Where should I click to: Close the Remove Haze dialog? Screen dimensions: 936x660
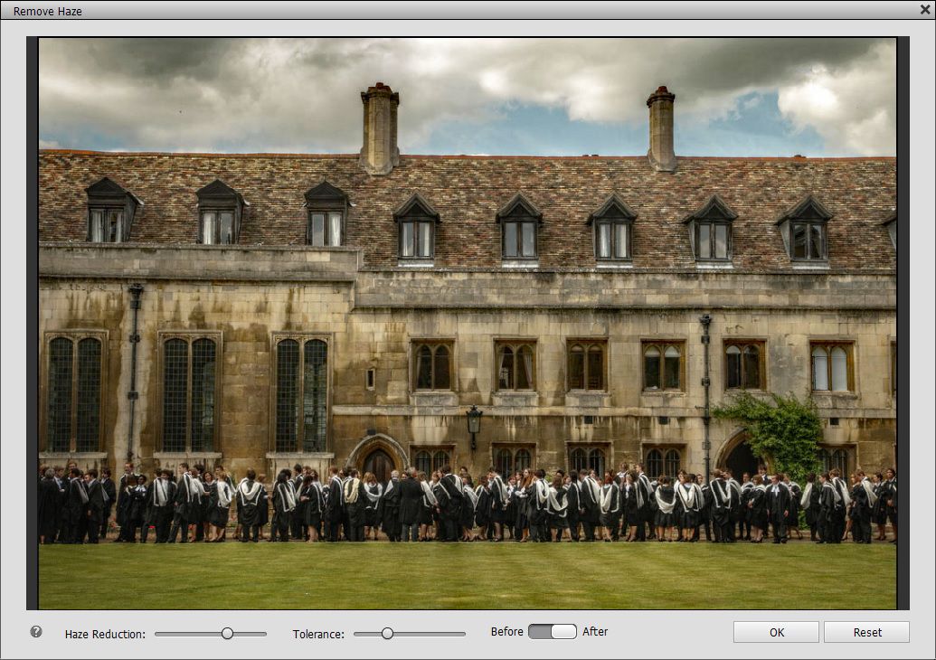click(x=925, y=10)
